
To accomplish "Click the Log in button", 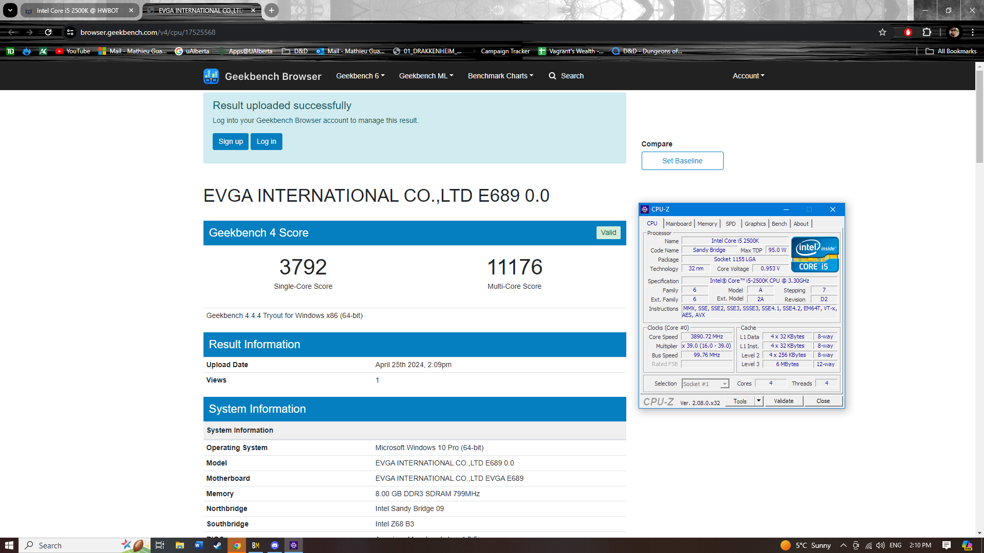I will (x=266, y=141).
